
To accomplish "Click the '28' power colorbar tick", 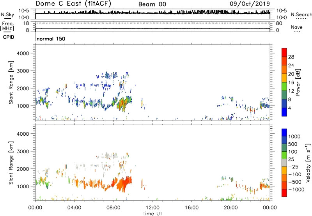I will pyautogui.click(x=291, y=57).
